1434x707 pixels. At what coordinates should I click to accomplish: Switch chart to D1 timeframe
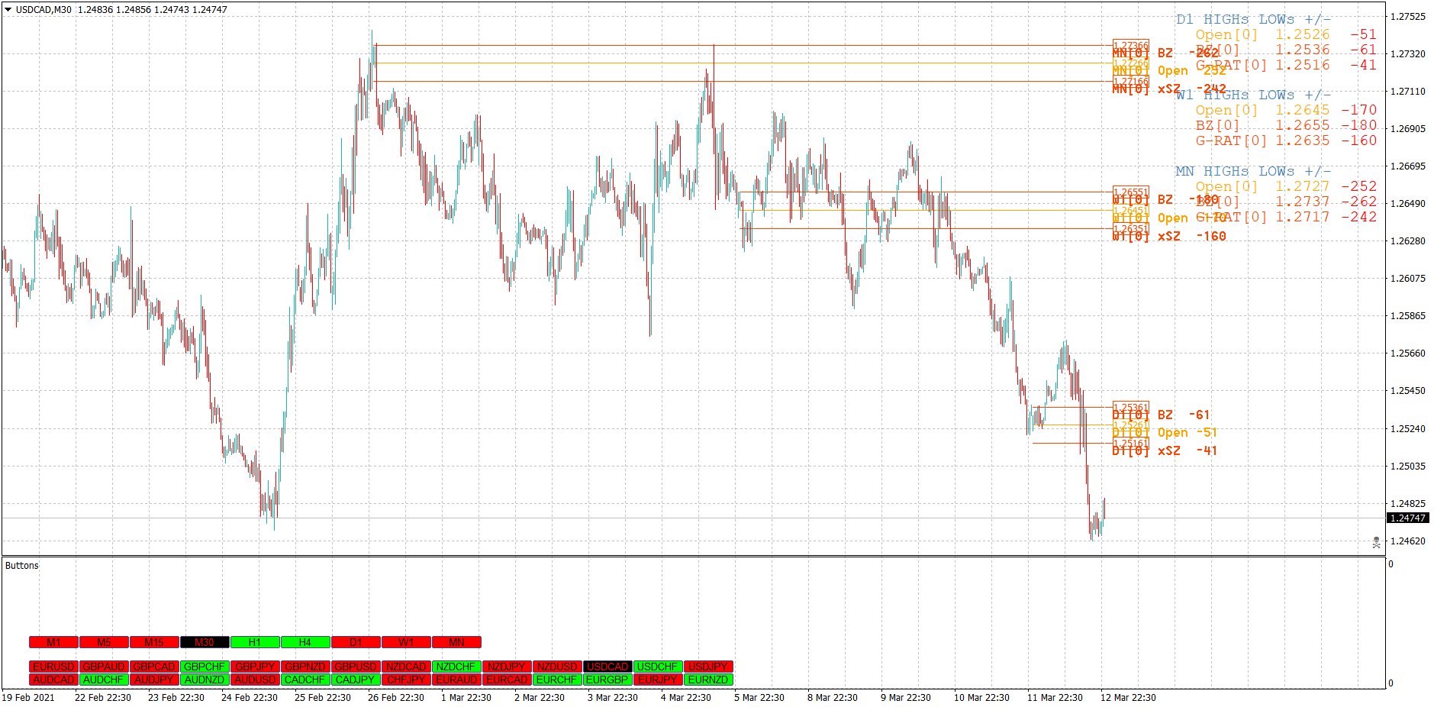pos(356,642)
